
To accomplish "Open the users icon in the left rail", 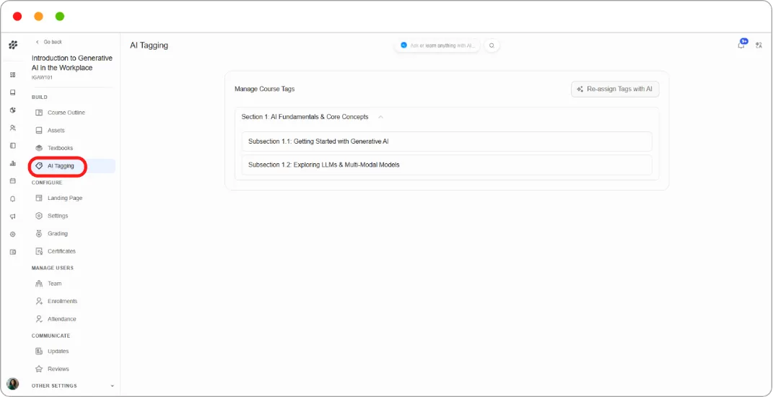I will click(x=13, y=128).
